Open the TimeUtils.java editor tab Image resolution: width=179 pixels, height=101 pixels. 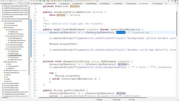(157, 4)
